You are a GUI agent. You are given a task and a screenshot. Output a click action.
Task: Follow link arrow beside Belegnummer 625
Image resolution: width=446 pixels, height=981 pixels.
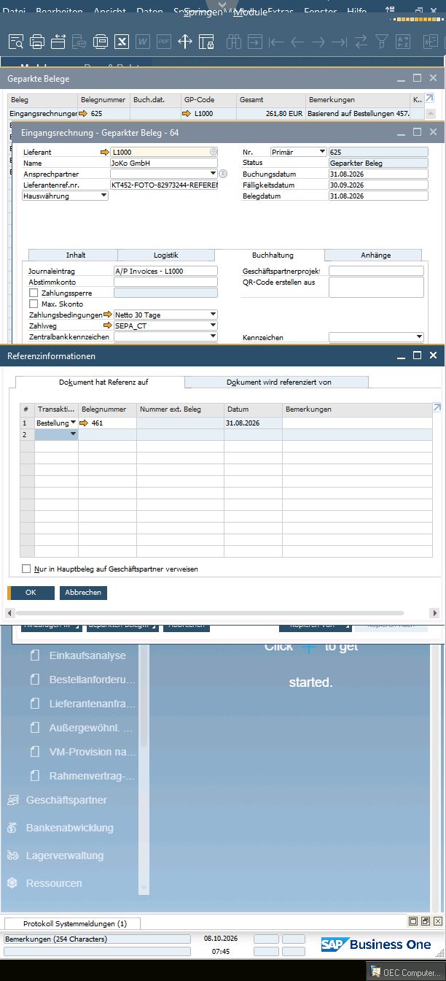(83, 114)
